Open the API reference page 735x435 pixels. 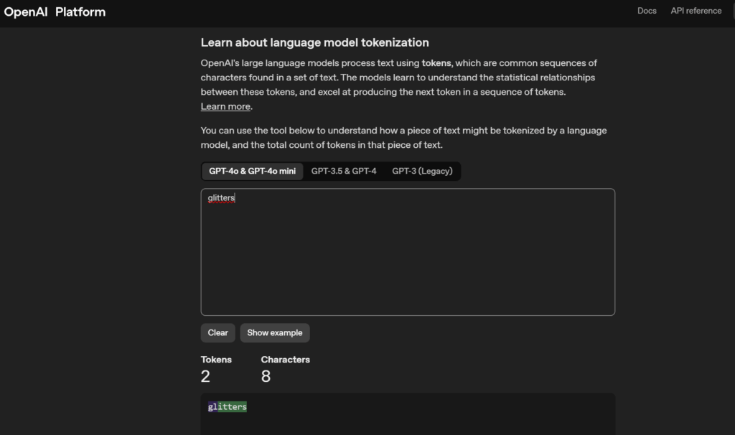696,11
